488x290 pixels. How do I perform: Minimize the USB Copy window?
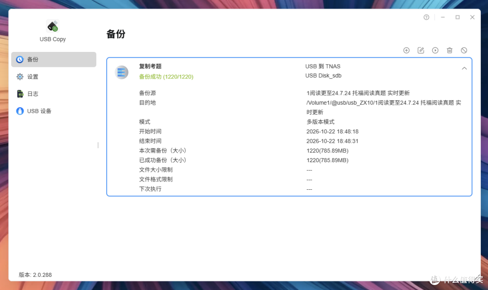tap(442, 18)
